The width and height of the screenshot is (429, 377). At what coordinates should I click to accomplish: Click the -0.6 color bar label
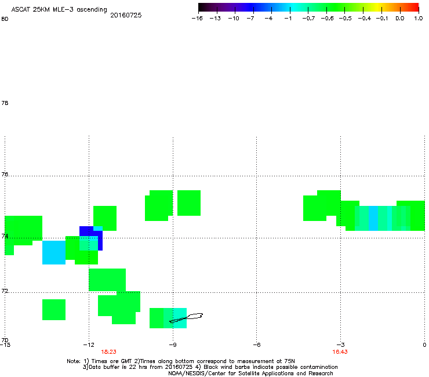(x=327, y=19)
